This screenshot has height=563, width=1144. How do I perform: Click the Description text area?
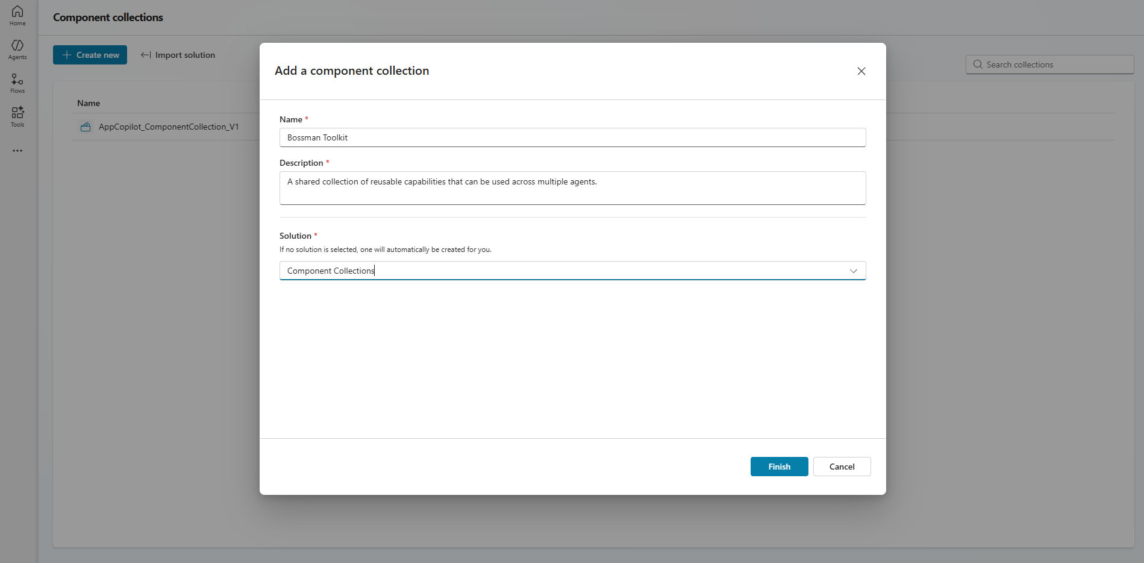572,188
